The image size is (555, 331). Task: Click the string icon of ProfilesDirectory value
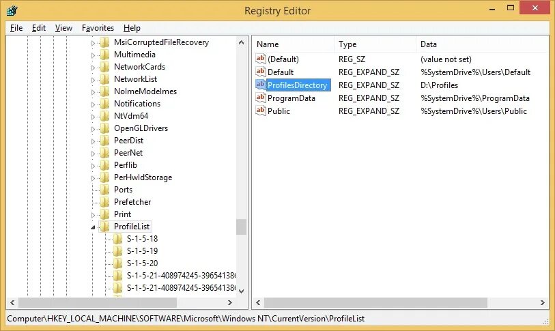coord(261,85)
